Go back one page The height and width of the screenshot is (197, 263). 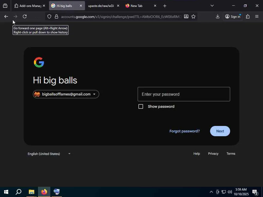coord(6,16)
